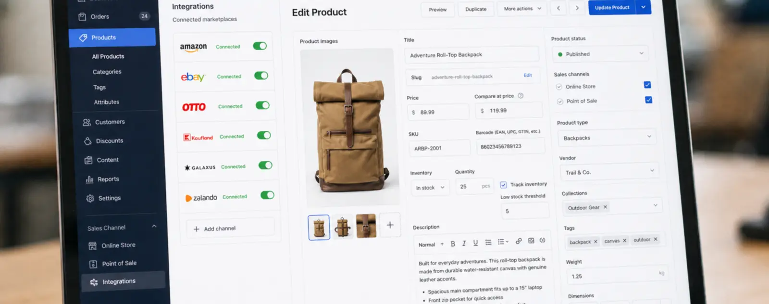Collapse the Sales Channel section
This screenshot has height=304, width=769.
click(x=154, y=226)
